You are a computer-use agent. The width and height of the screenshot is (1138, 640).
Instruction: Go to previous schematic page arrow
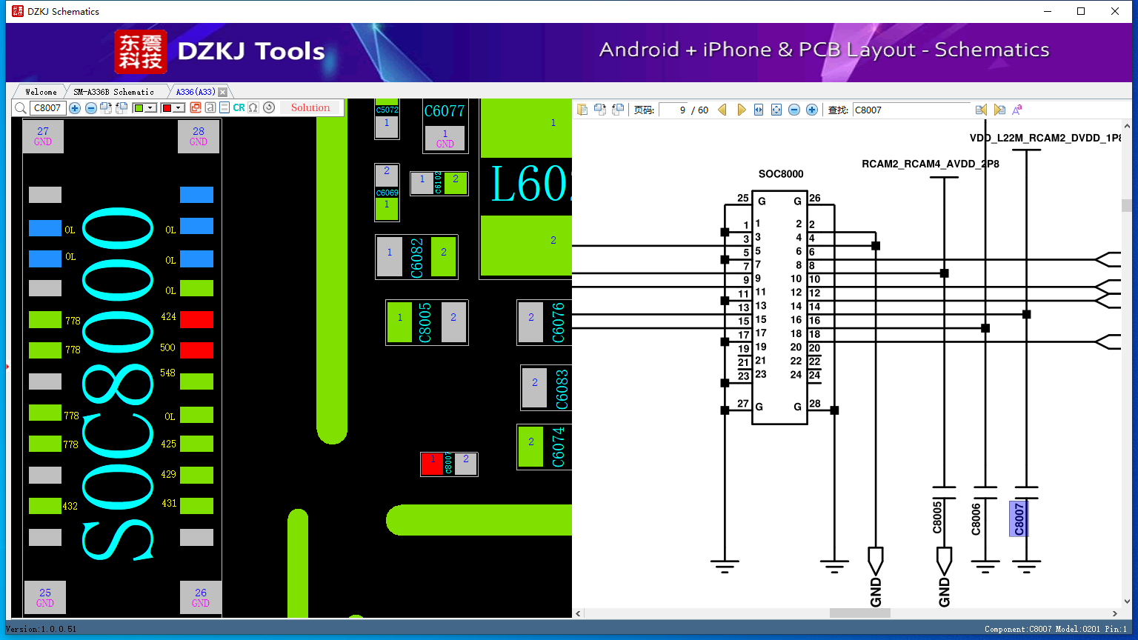click(722, 110)
